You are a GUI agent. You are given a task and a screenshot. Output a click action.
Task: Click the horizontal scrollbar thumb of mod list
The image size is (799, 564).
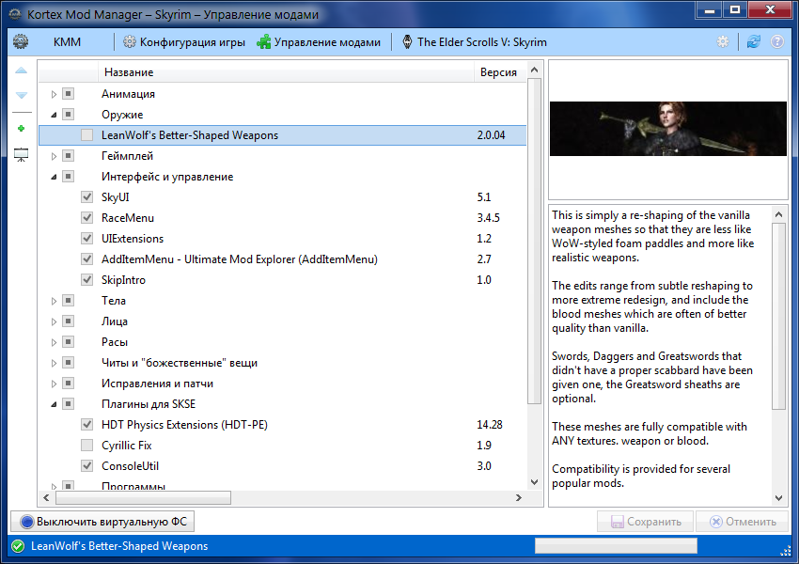click(x=143, y=498)
